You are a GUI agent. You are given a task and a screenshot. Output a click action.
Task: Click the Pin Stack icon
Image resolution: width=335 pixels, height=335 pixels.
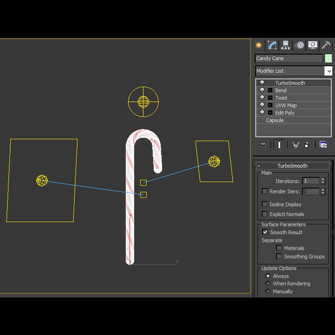coord(262,145)
